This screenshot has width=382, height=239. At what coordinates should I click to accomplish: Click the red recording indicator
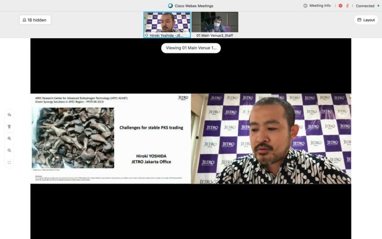pos(340,6)
